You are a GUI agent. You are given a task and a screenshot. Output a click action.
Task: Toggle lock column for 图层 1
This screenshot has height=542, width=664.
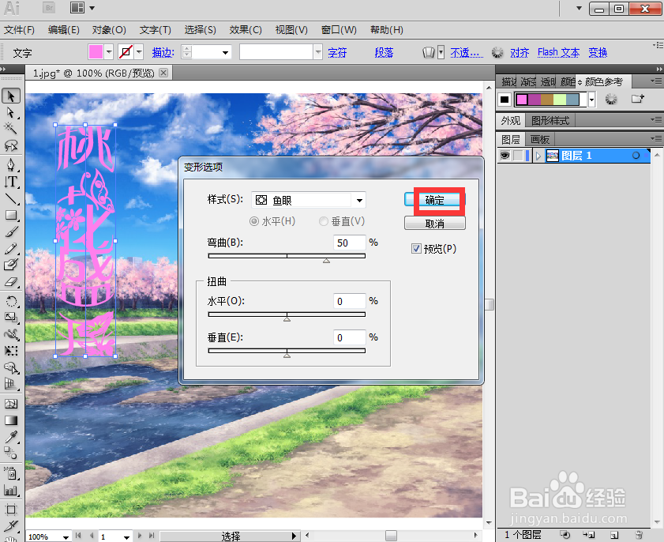point(518,156)
